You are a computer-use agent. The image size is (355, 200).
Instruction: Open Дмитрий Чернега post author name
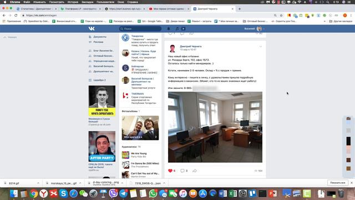pos(191,46)
